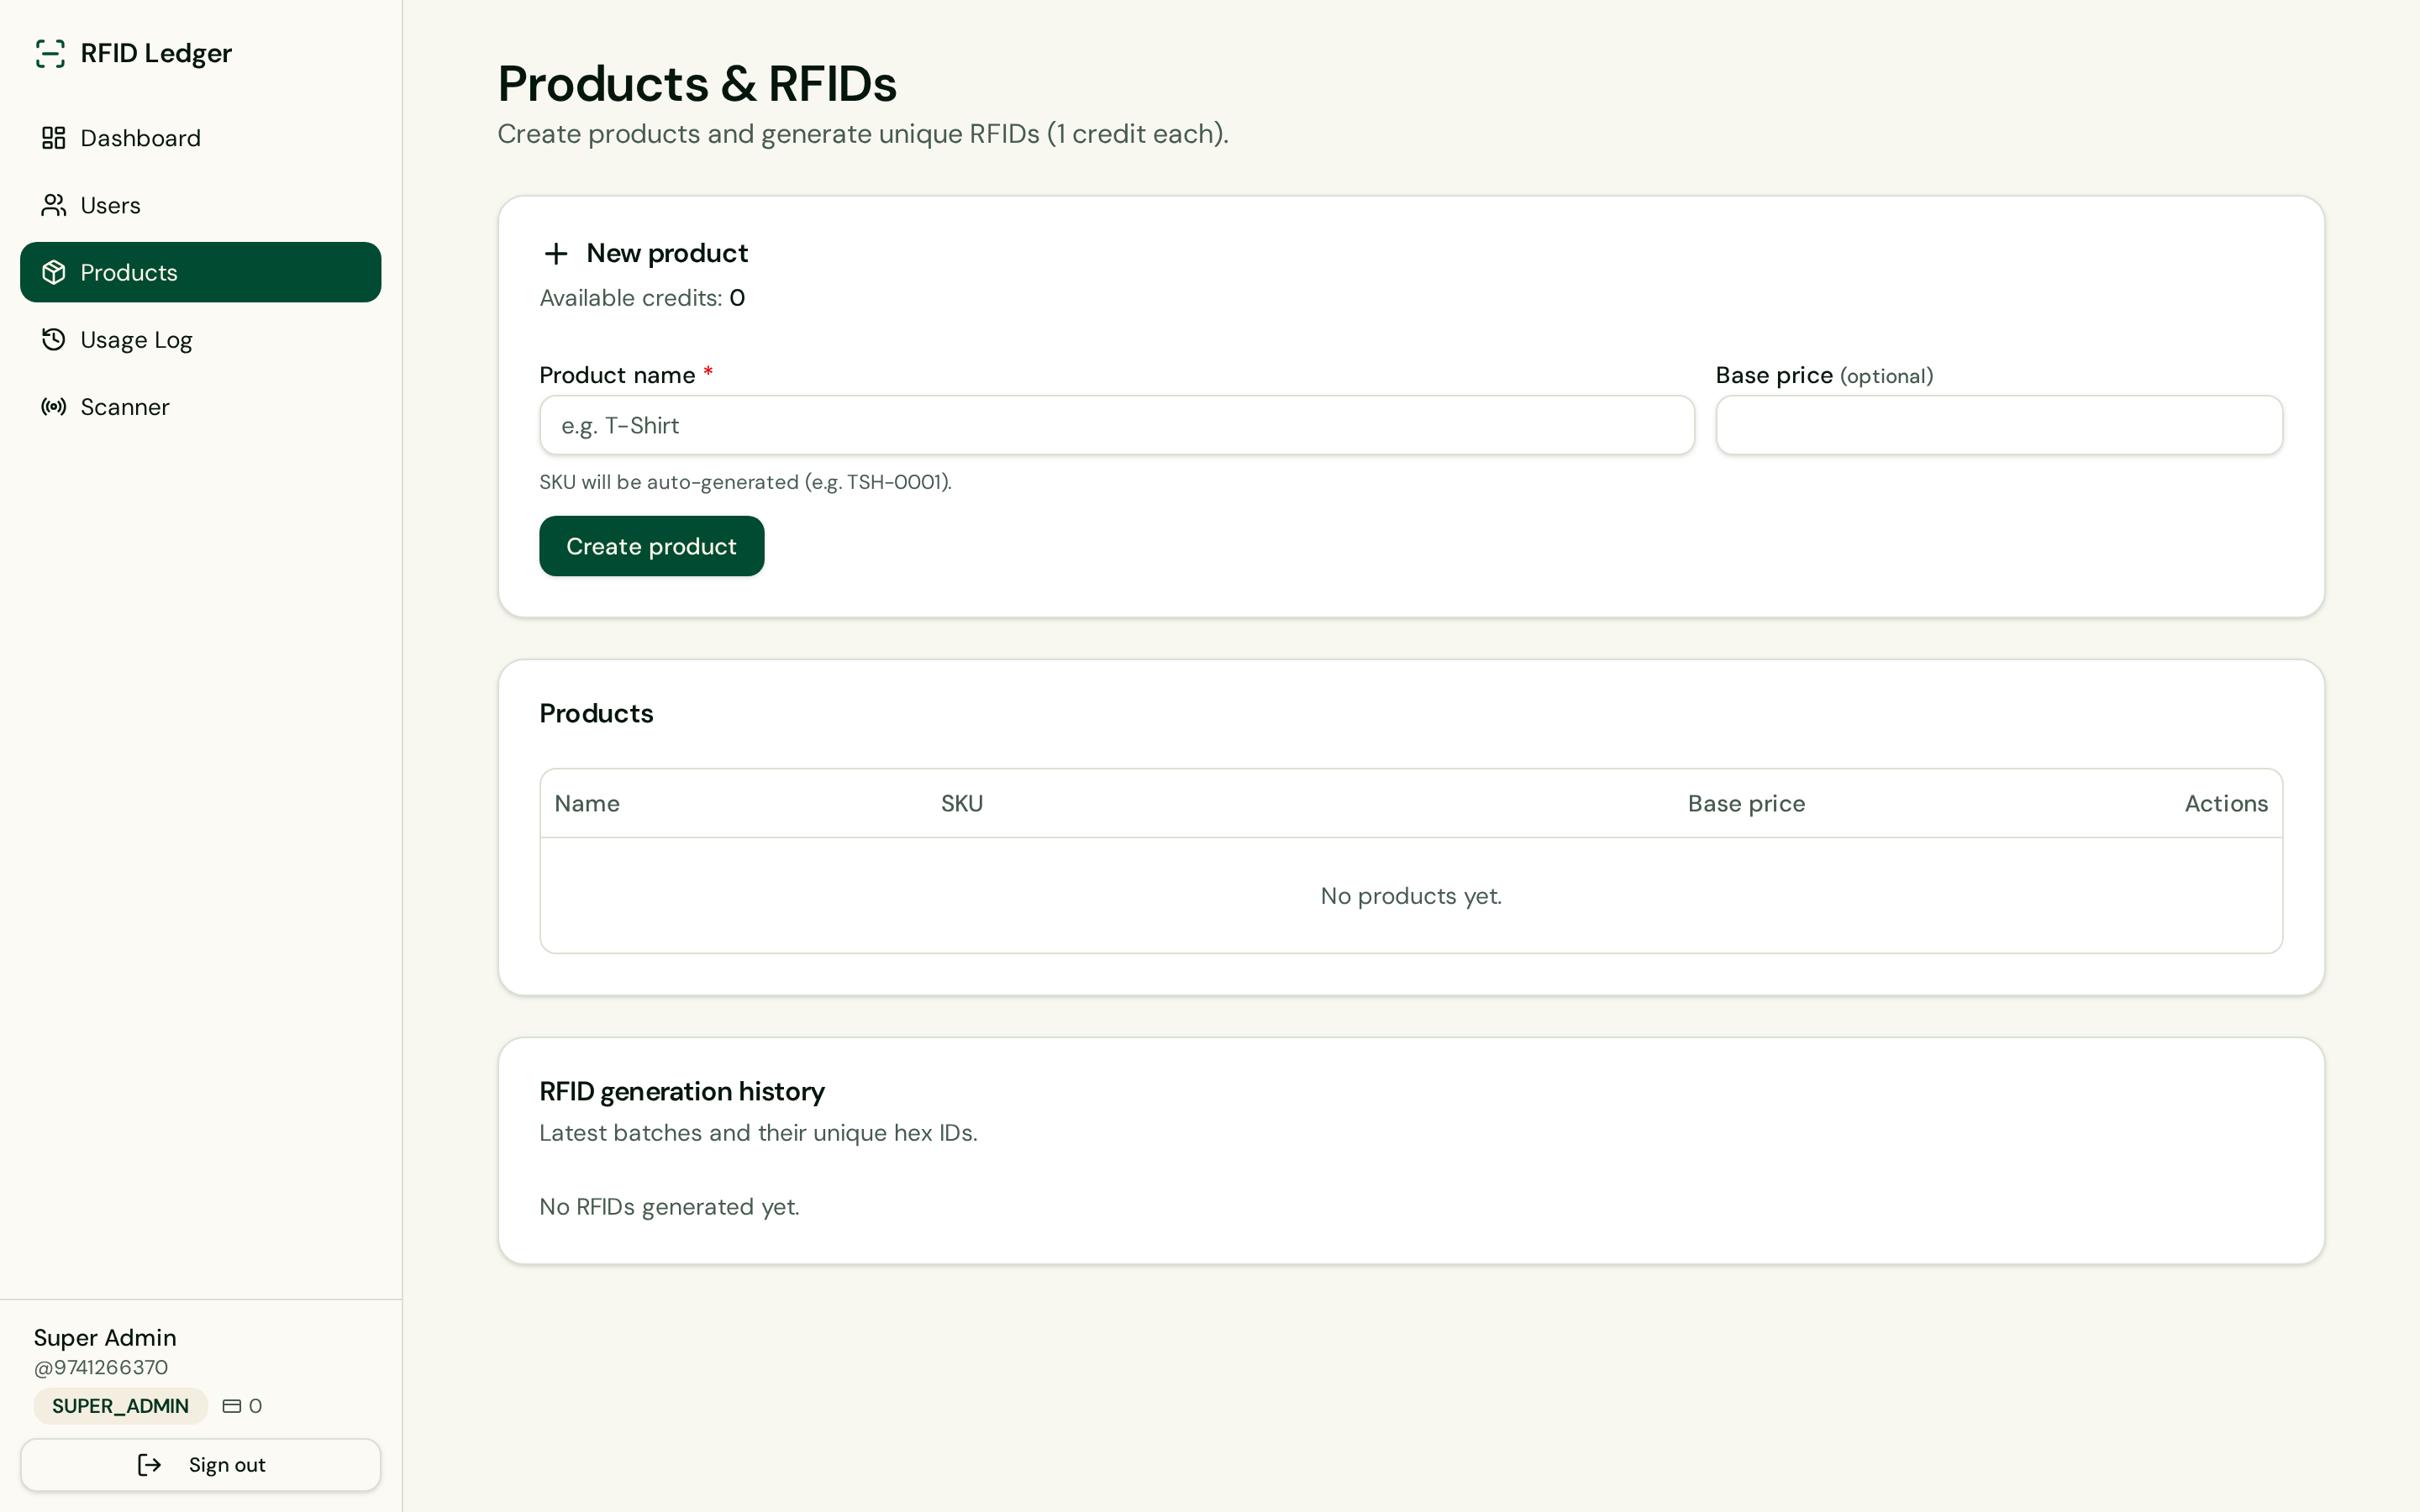Click the 'No products yet.' message
This screenshot has width=2420, height=1512.
(x=1411, y=896)
